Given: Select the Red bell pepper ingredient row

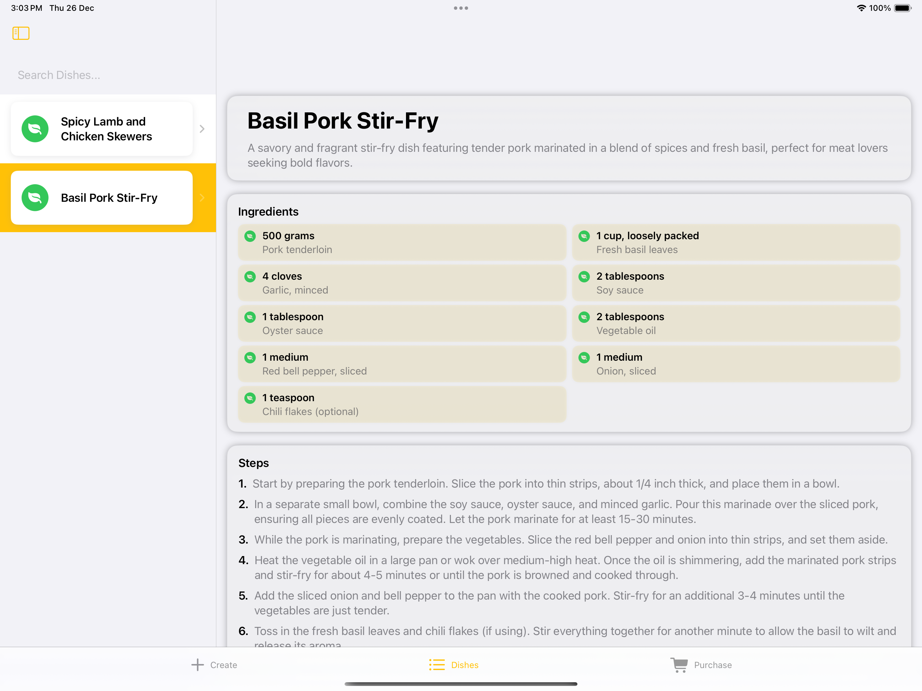Looking at the screenshot, I should click(x=402, y=364).
